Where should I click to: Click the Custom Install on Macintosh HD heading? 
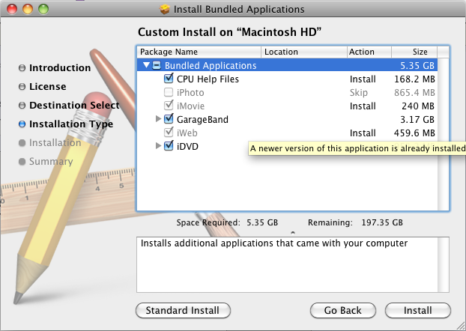(x=229, y=32)
